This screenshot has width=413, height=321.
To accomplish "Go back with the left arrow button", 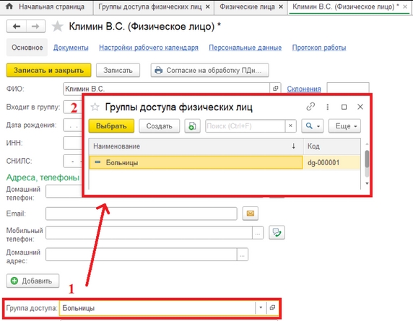I will [x=17, y=26].
